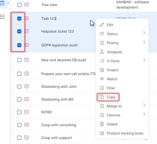Uncheck the GDPR legislation audit checkbox

pos(19,45)
